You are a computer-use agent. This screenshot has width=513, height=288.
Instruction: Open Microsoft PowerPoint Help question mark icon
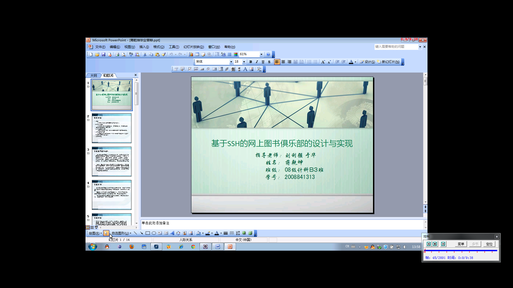(268, 54)
